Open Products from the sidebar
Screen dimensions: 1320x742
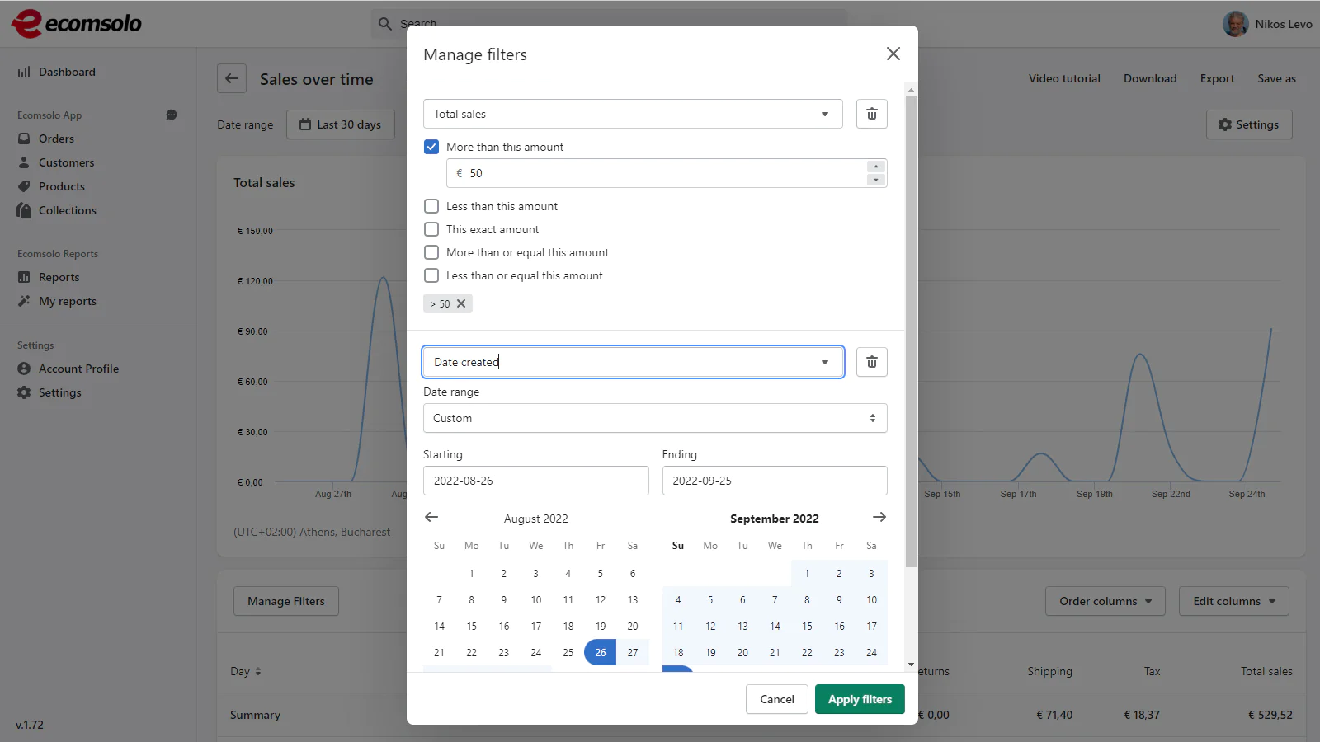click(x=61, y=186)
